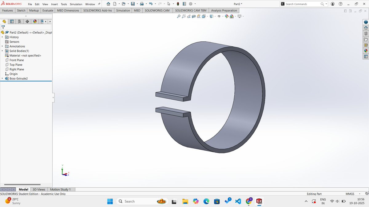
Task: Open the PropertyManager tab
Action: coord(12,21)
